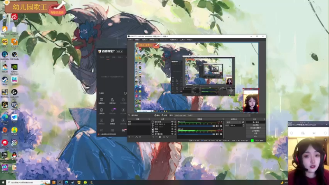This screenshot has width=329, height=185.
Task: Open the 场景集合 menu in OBS menu bar
Action: coord(174,39)
